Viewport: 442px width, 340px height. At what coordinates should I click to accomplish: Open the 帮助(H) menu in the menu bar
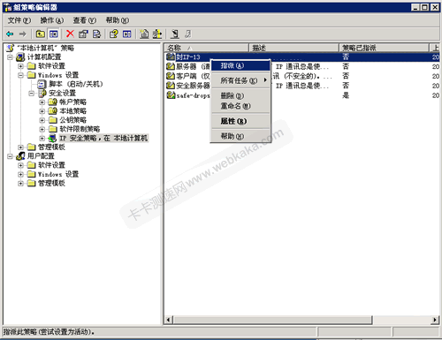(x=118, y=20)
